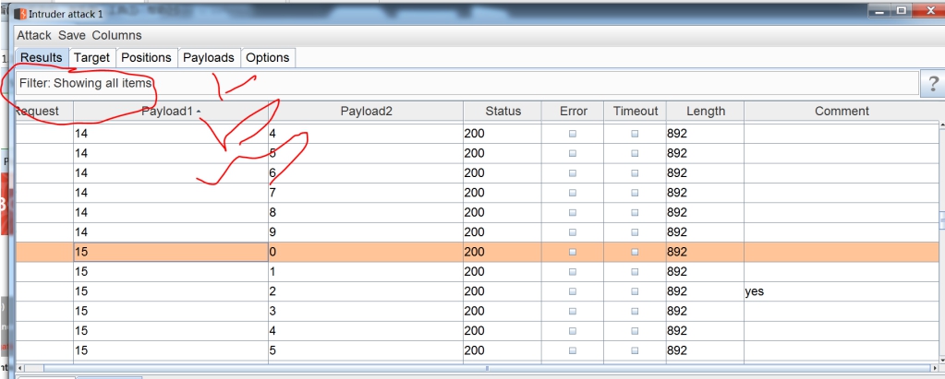The height and width of the screenshot is (379, 945).
Task: Minimize the Intruder attack 1 window
Action: (881, 10)
